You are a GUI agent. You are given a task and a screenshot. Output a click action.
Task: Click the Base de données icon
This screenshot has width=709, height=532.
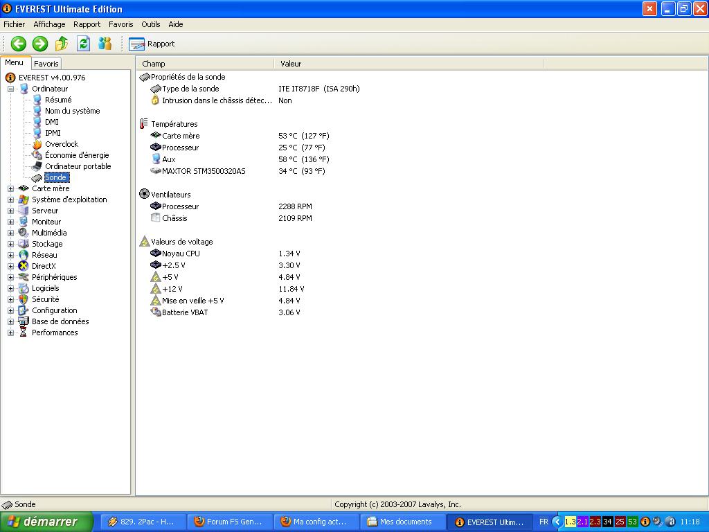[24, 321]
